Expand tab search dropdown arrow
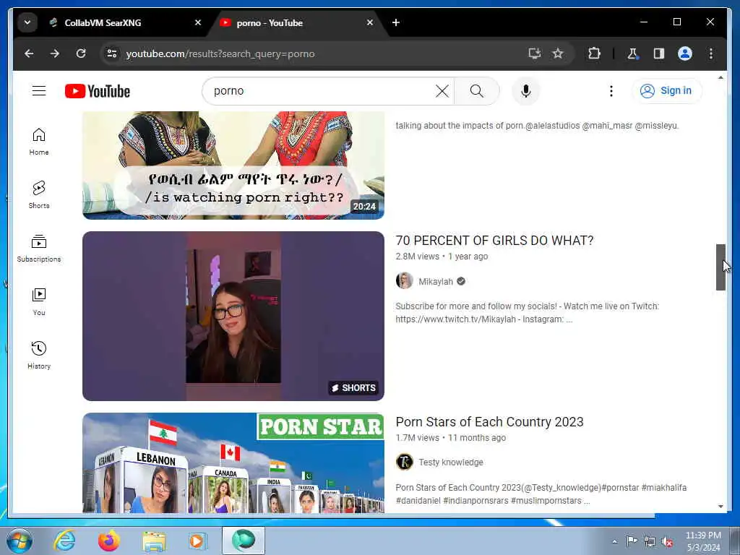The image size is (740, 555). click(27, 22)
